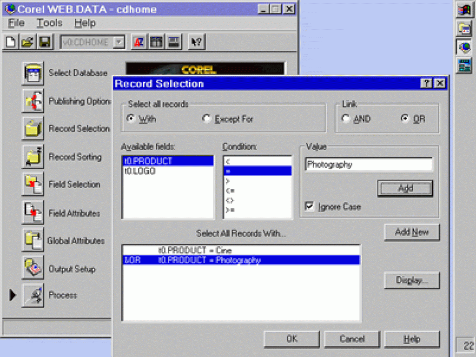Viewport: 476px width, 357px height.
Task: Choose the AND link radio button
Action: (345, 119)
